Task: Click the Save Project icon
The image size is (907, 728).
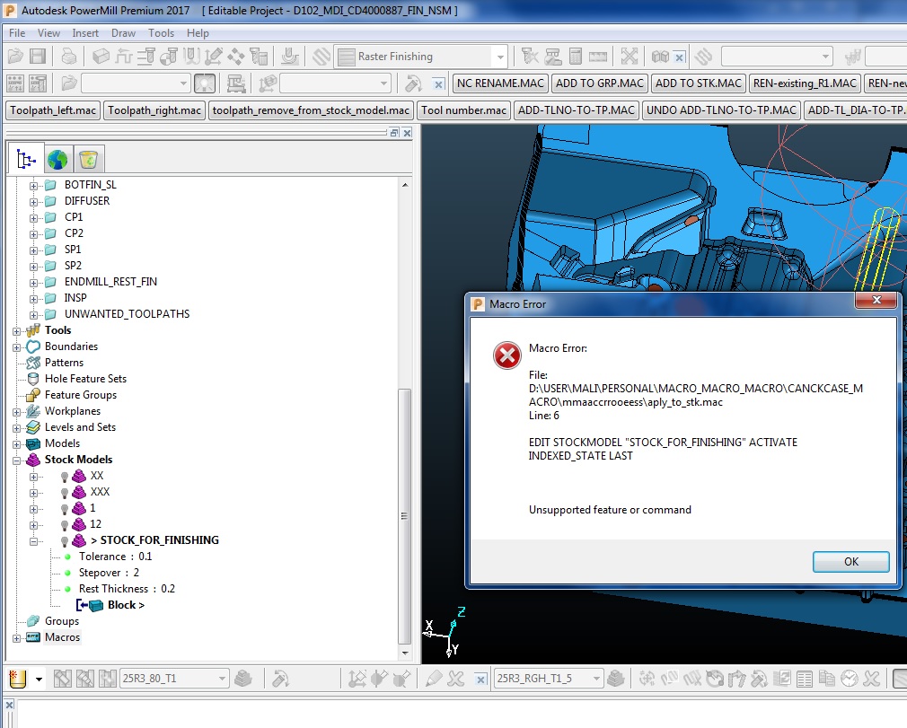Action: [36, 56]
